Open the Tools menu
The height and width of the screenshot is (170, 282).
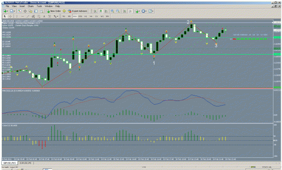39,6
